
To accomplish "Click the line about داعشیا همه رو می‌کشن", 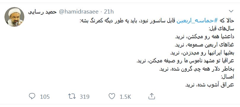I will coord(204,37).
